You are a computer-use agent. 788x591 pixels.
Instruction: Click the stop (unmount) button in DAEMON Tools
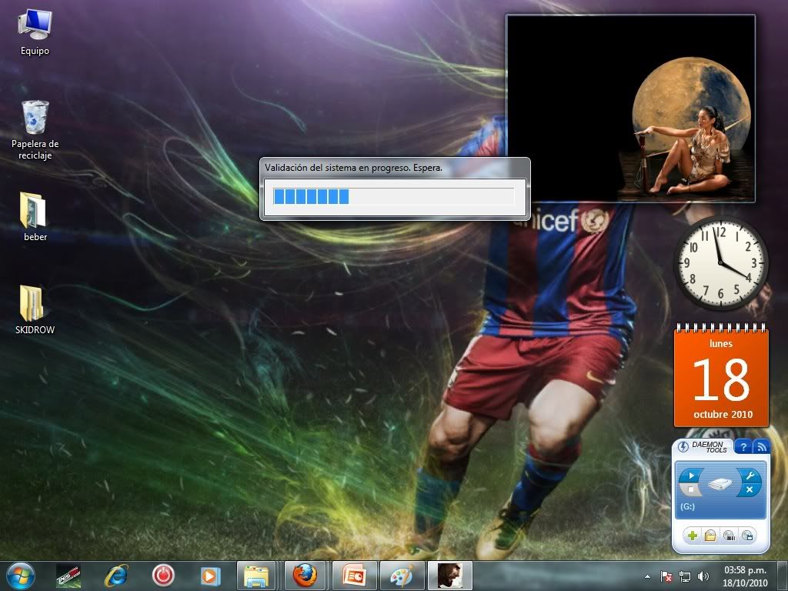click(690, 489)
